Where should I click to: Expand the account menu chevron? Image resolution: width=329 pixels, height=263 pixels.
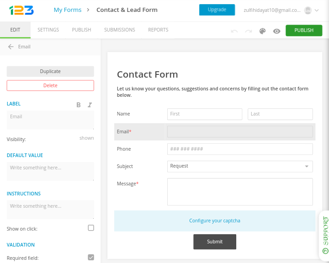point(317,11)
